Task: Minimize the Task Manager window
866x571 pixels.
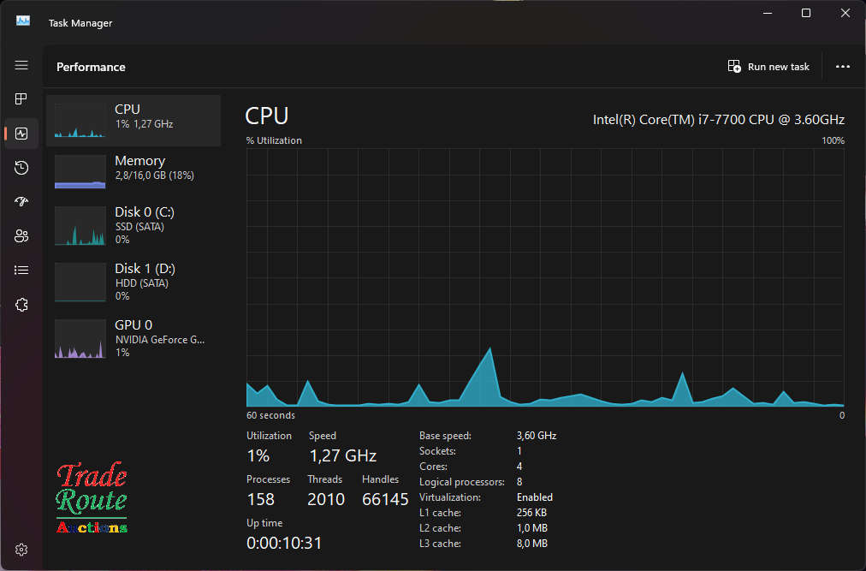Action: (767, 13)
